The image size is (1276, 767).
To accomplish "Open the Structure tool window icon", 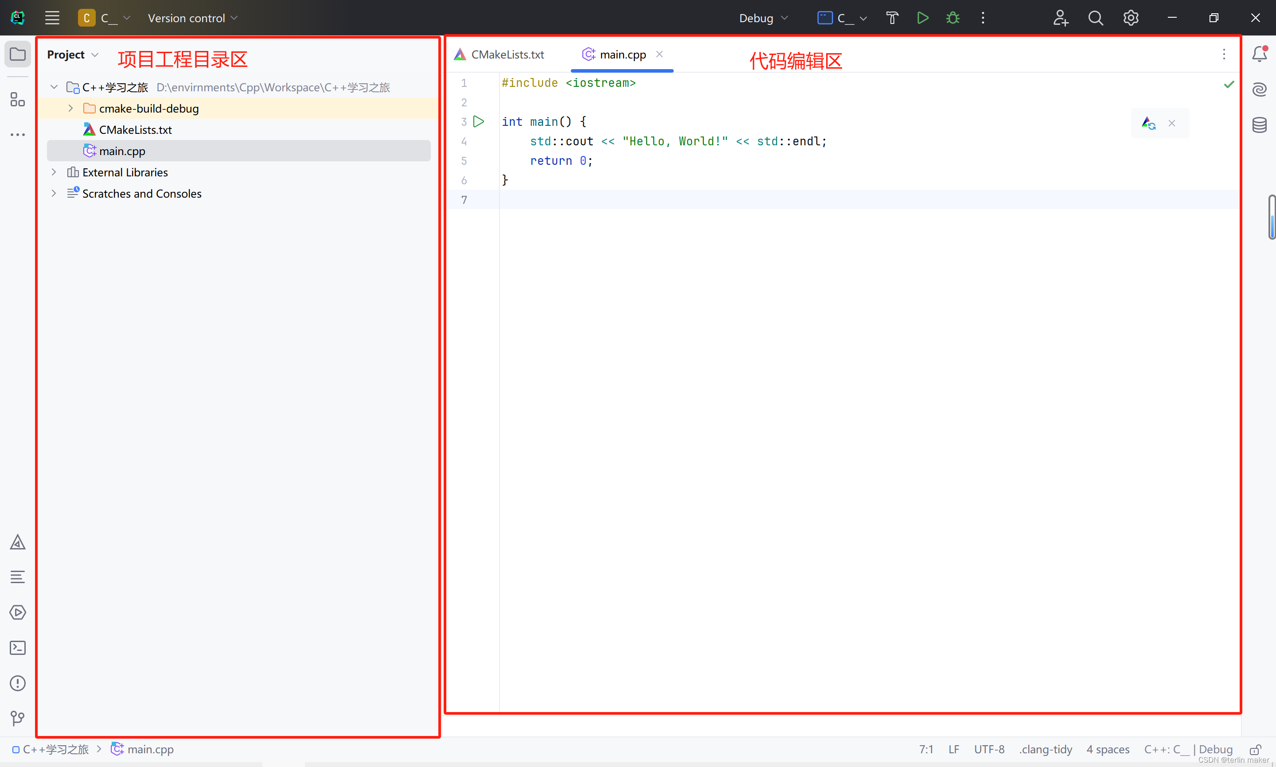I will click(18, 99).
